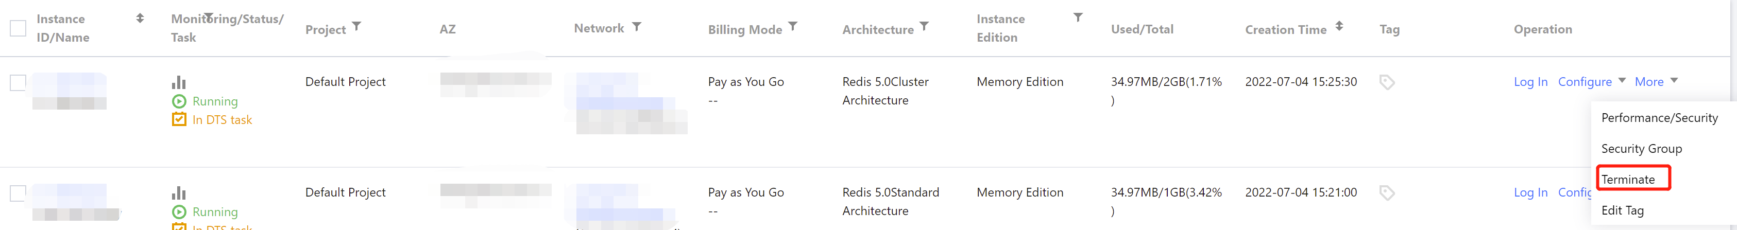Check the second instance row checkbox

(18, 193)
